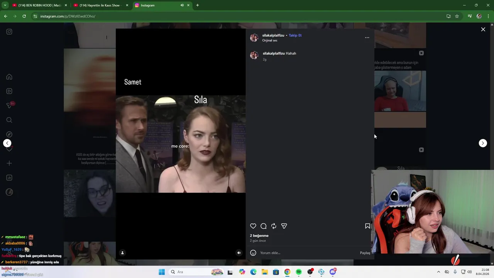This screenshot has height=278, width=494.
Task: Go to the previous post arrow
Action: (7, 143)
